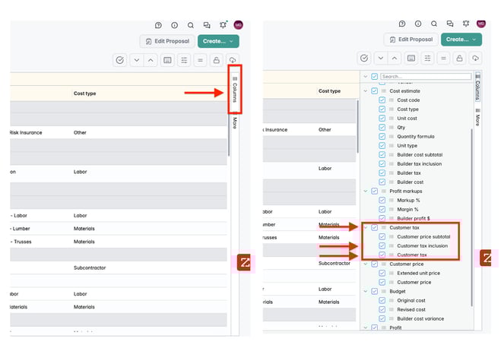Click the column Search input field
Viewport: 501px width, 364px height.
coord(426,77)
